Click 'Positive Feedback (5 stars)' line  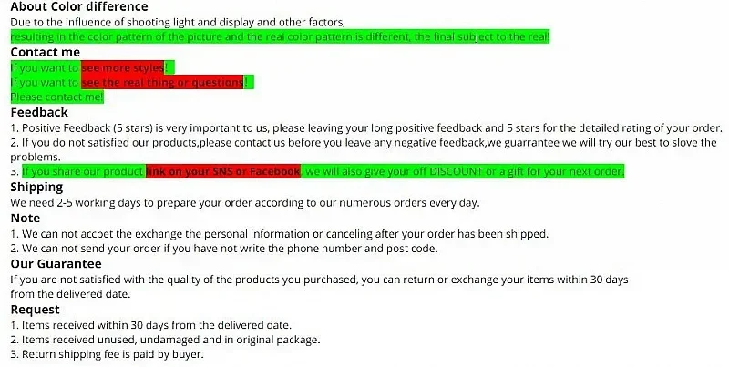tap(366, 128)
